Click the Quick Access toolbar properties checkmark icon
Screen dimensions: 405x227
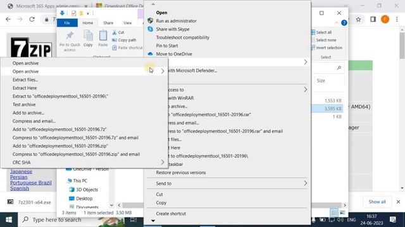point(73,13)
